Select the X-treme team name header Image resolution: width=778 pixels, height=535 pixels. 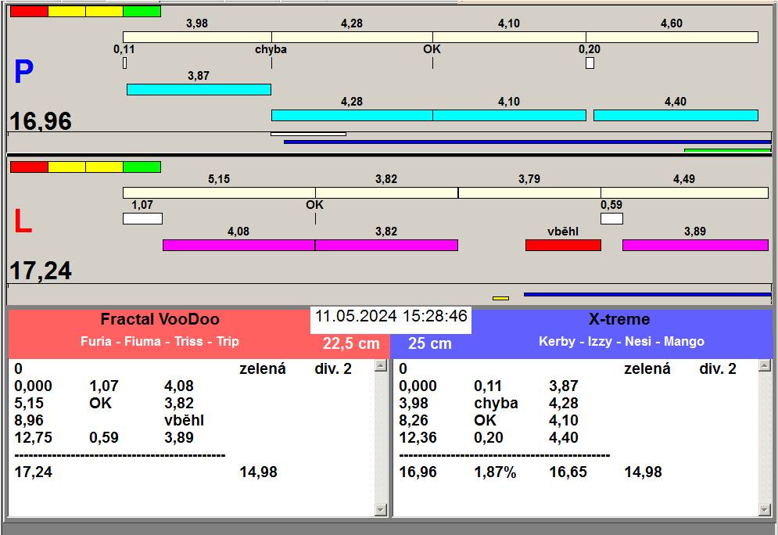click(x=619, y=319)
